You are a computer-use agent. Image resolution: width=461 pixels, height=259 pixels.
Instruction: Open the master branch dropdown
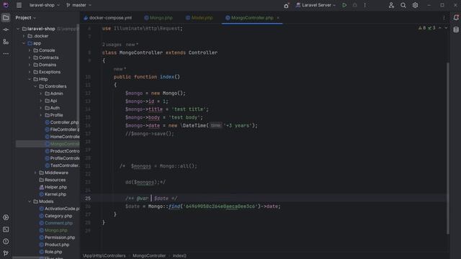pos(79,5)
